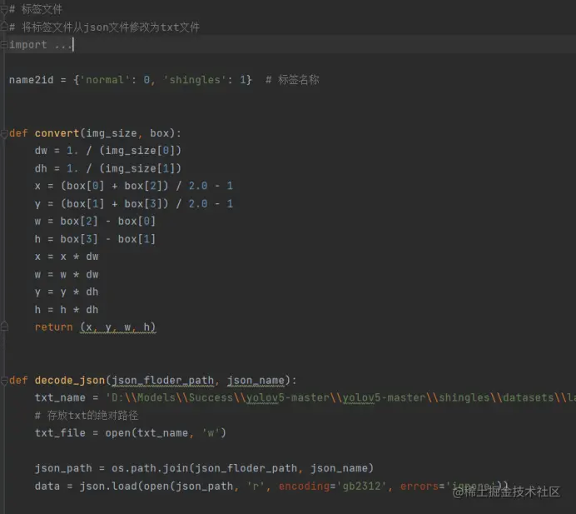Click the 'shingles' string key

195,80
